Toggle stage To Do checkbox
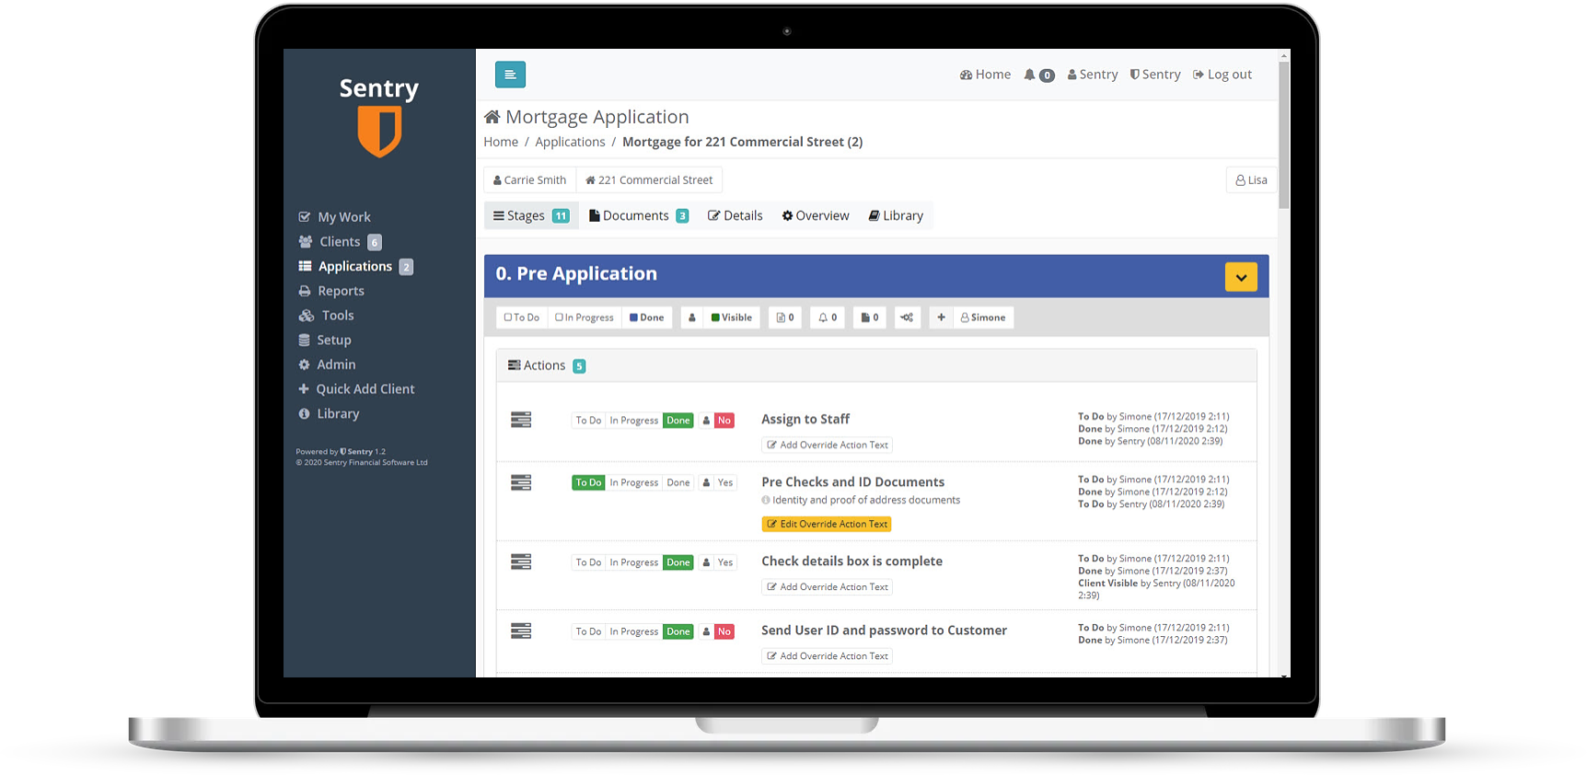1587x775 pixels. 522,318
